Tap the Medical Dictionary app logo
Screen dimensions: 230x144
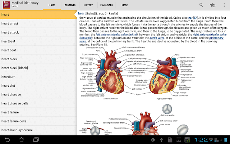tap(6, 5)
